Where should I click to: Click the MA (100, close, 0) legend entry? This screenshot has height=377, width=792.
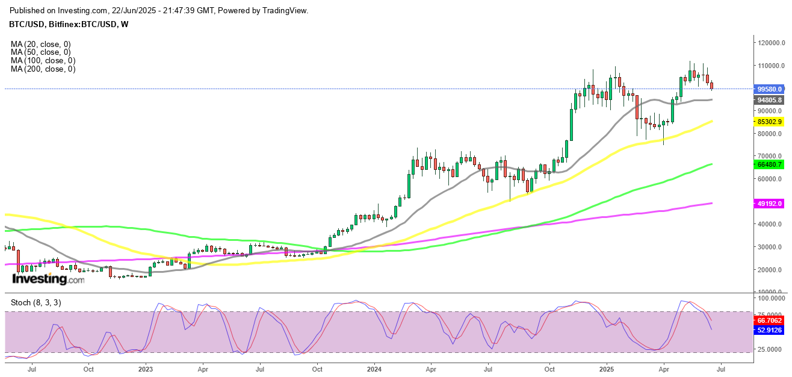[x=43, y=61]
